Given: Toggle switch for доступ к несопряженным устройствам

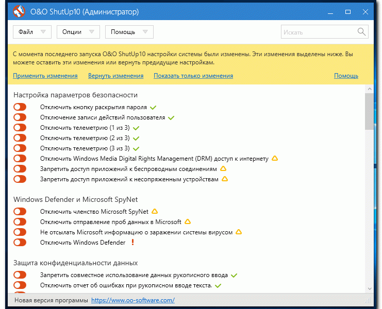Looking at the screenshot, I should 20,179.
